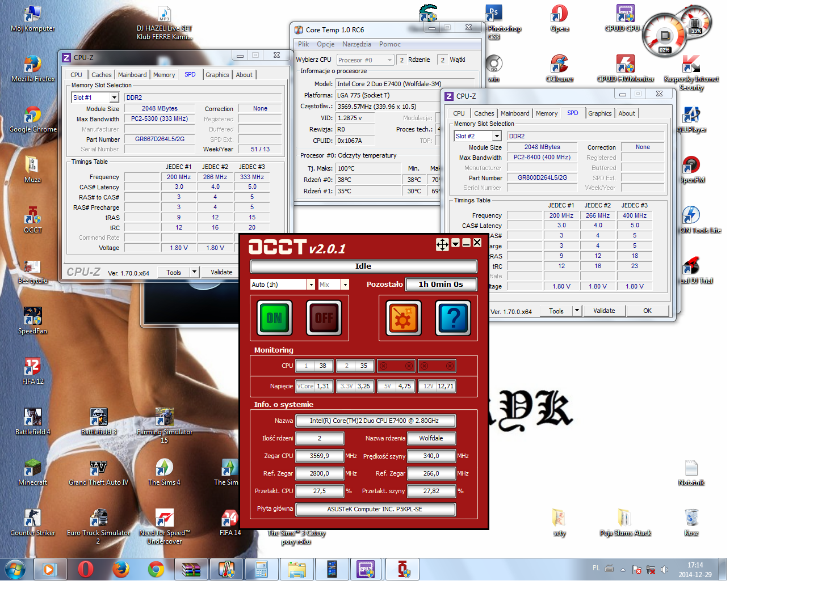Launch the CPUID CPU-Z desktop shortcut
This screenshot has height=602, width=822.
click(x=624, y=18)
